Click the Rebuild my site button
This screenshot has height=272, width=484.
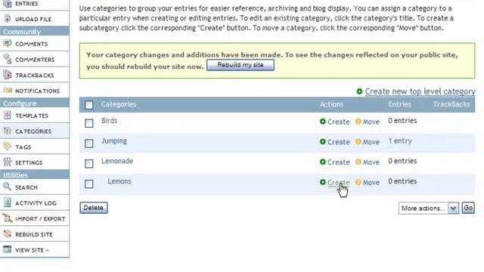pyautogui.click(x=240, y=65)
